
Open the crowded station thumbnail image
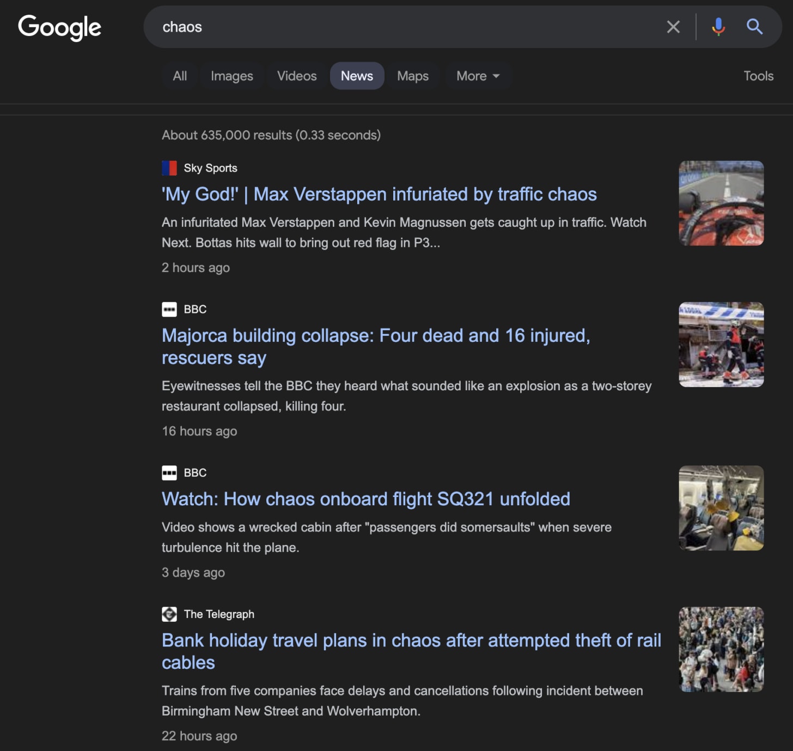[721, 649]
